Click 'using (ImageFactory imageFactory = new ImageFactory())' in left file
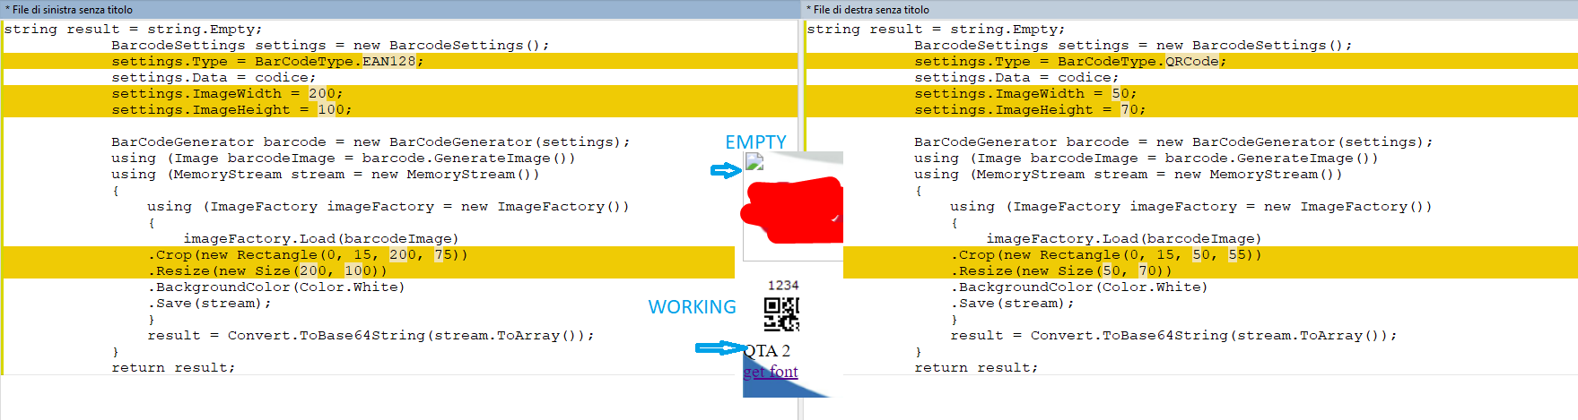The width and height of the screenshot is (1578, 420). 388,206
